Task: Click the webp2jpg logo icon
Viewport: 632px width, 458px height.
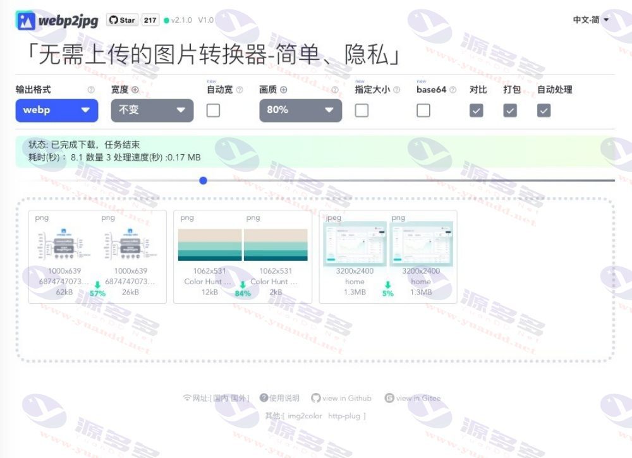Action: [25, 21]
